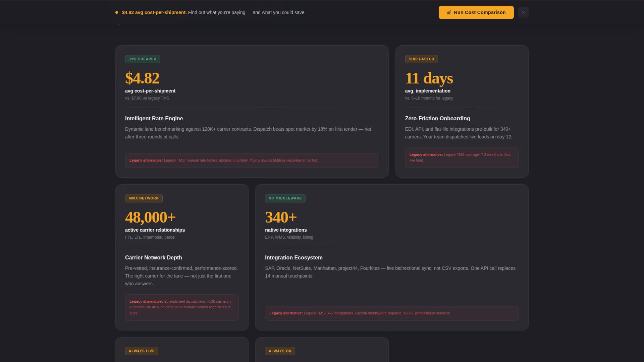The width and height of the screenshot is (644, 362).
Task: Click the SHIP FASTER badge
Action: click(x=421, y=59)
